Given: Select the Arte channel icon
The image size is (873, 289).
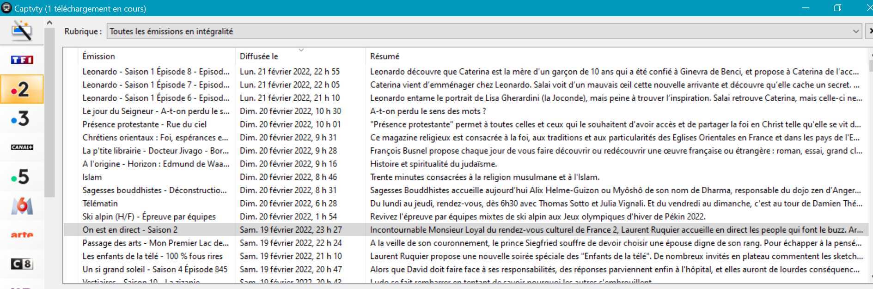Looking at the screenshot, I should pyautogui.click(x=22, y=235).
